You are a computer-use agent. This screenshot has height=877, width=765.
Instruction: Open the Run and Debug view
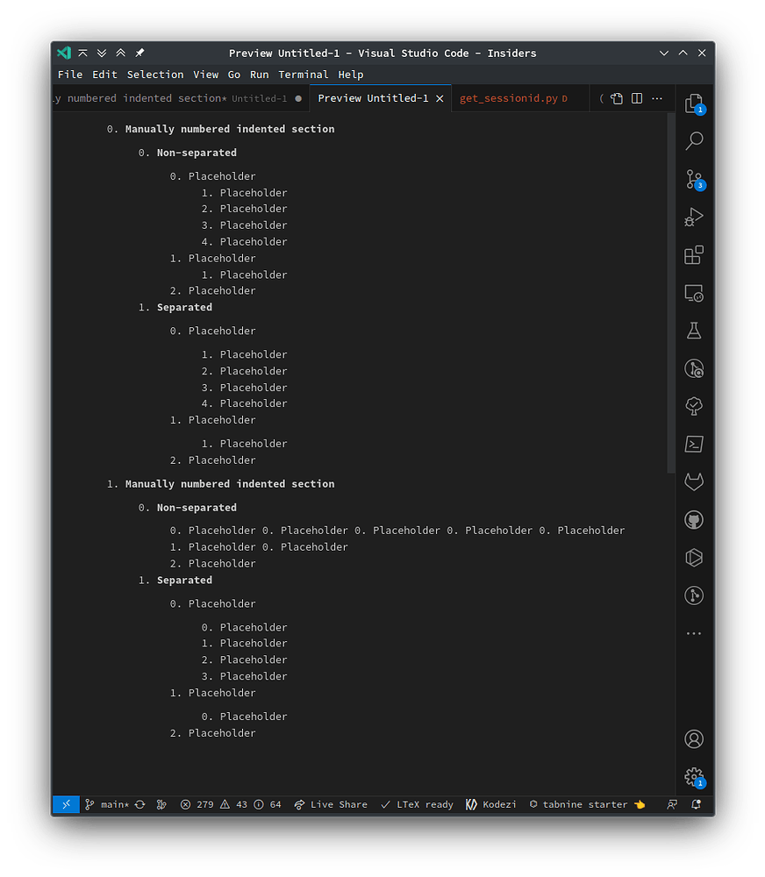[x=694, y=217]
